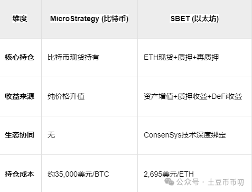Click the 生态协同 row label
Screen dimensions: 252x192
pyautogui.click(x=20, y=135)
